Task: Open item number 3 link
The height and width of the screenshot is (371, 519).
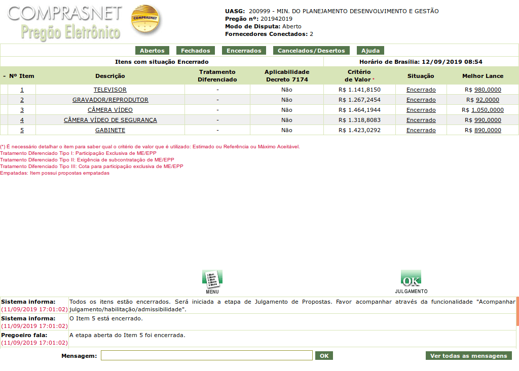Action: [x=22, y=110]
